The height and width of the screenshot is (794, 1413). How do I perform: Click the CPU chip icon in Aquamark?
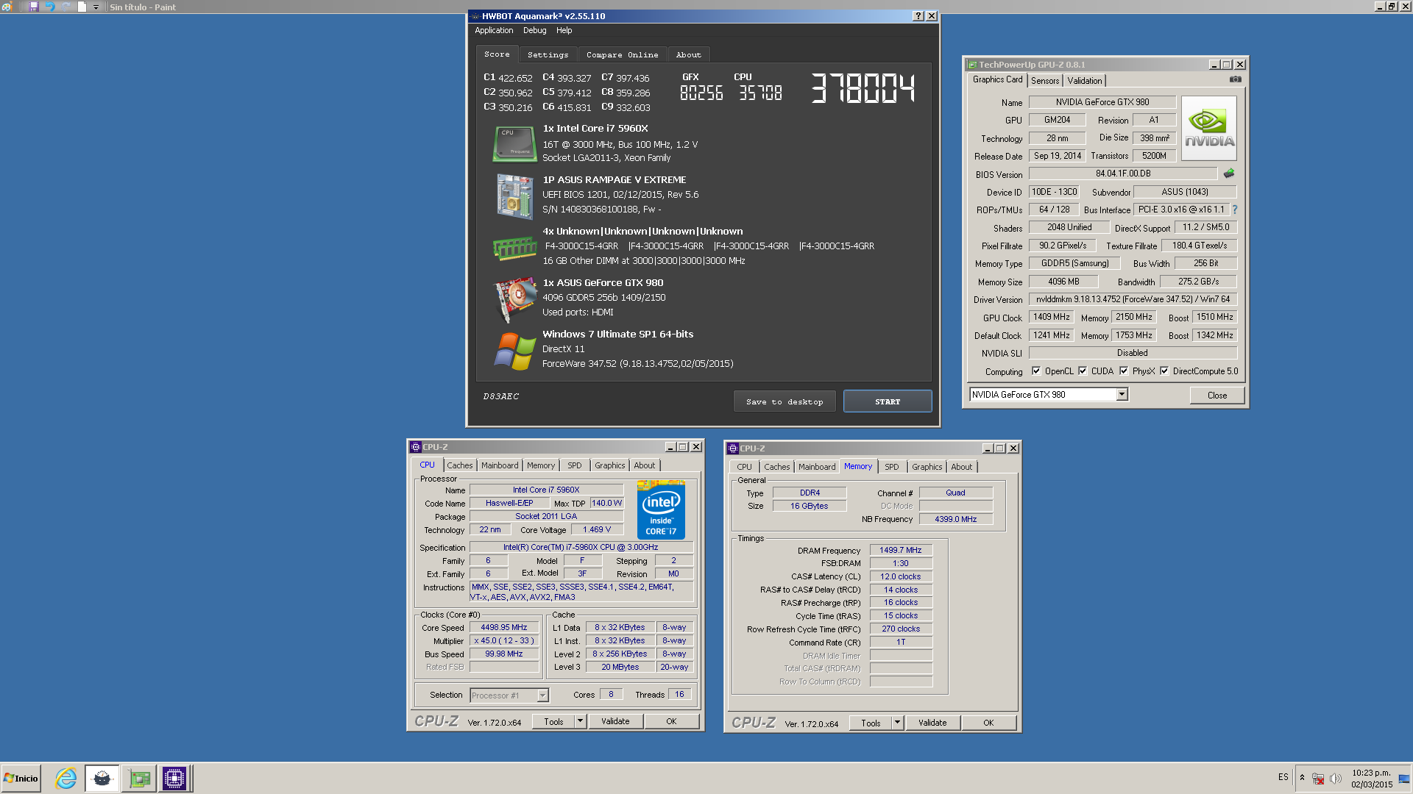pyautogui.click(x=514, y=143)
